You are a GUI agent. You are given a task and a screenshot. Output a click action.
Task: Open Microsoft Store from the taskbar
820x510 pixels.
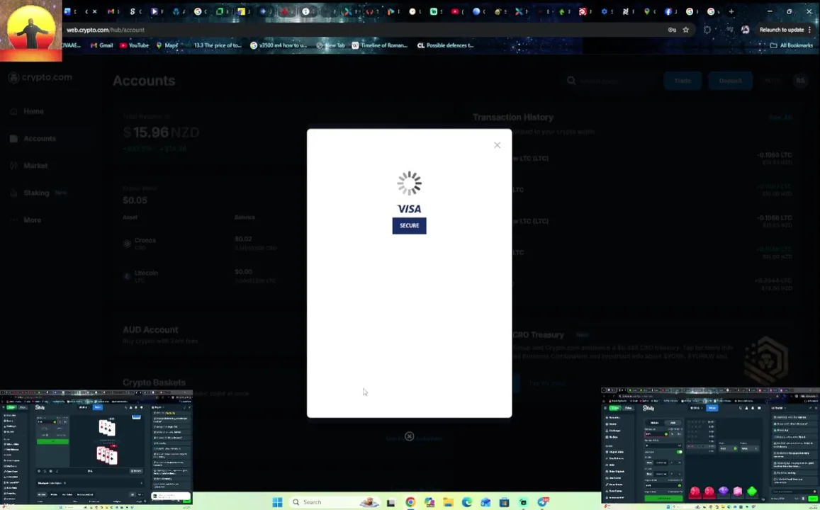(504, 502)
